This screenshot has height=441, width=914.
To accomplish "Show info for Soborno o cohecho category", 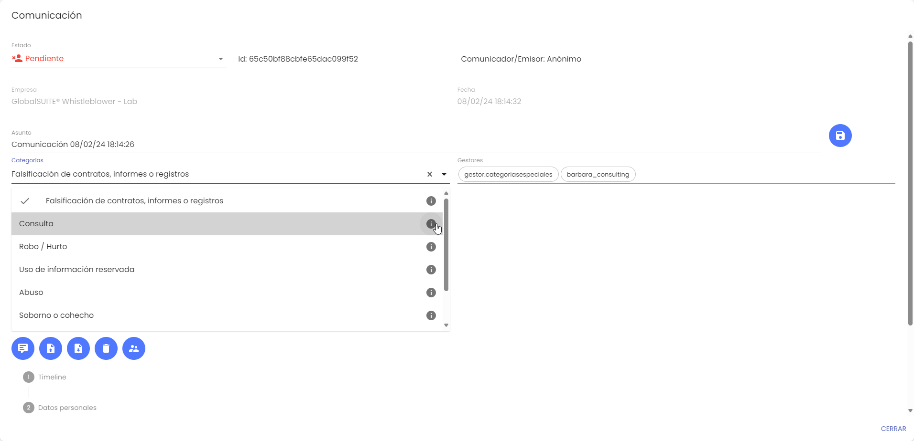I will (431, 315).
